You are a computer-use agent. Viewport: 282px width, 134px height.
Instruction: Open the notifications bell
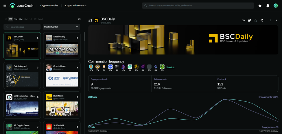[x=268, y=5]
